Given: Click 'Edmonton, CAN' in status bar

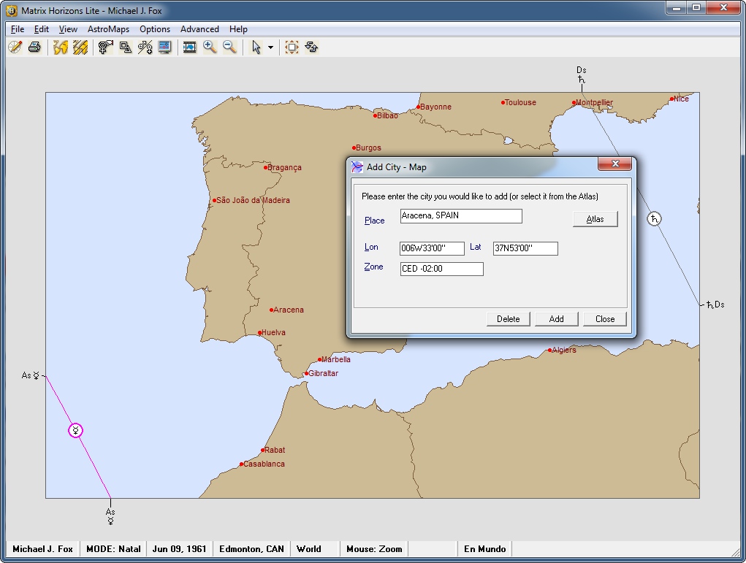Looking at the screenshot, I should coord(251,548).
